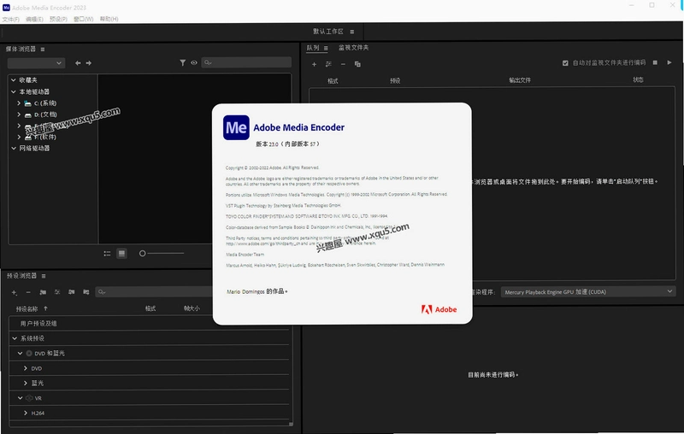Duplicate selected item in queue toolbar
This screenshot has height=434, width=684.
(357, 64)
